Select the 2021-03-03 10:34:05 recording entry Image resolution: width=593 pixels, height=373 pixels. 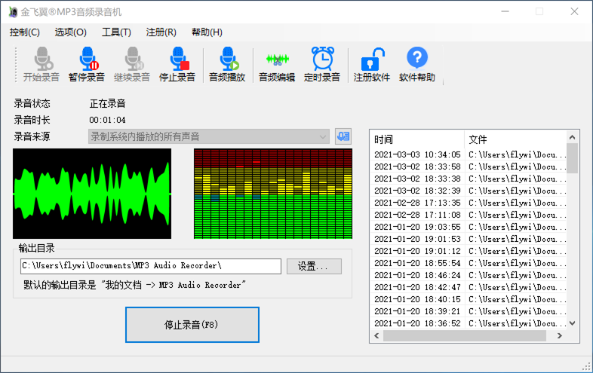coord(417,154)
